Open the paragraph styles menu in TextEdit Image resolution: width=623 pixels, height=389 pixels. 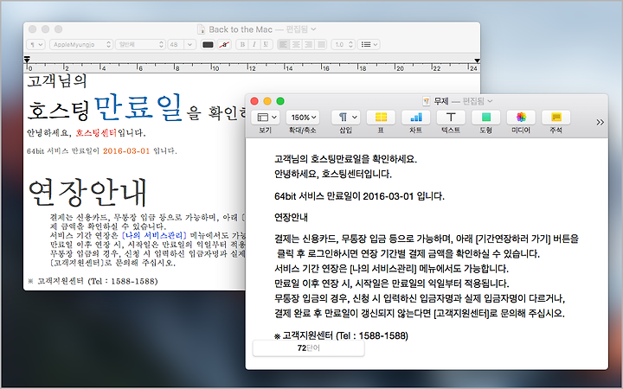(35, 44)
